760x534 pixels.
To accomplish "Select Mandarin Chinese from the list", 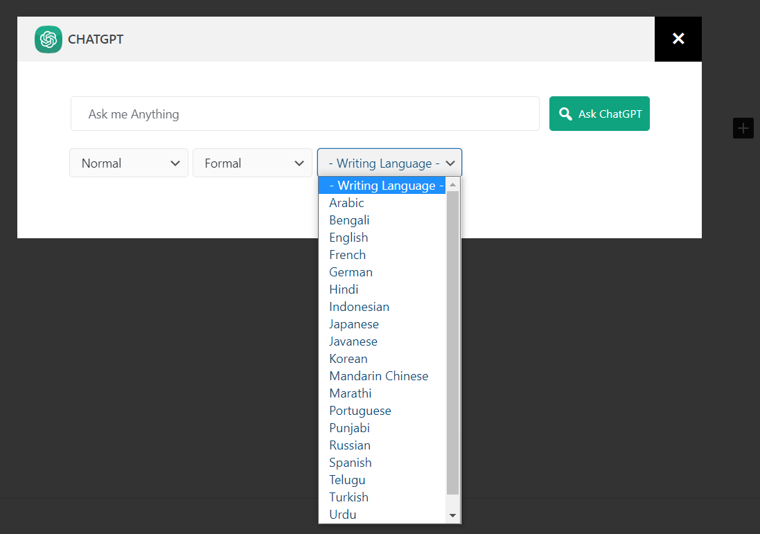I will pyautogui.click(x=379, y=375).
